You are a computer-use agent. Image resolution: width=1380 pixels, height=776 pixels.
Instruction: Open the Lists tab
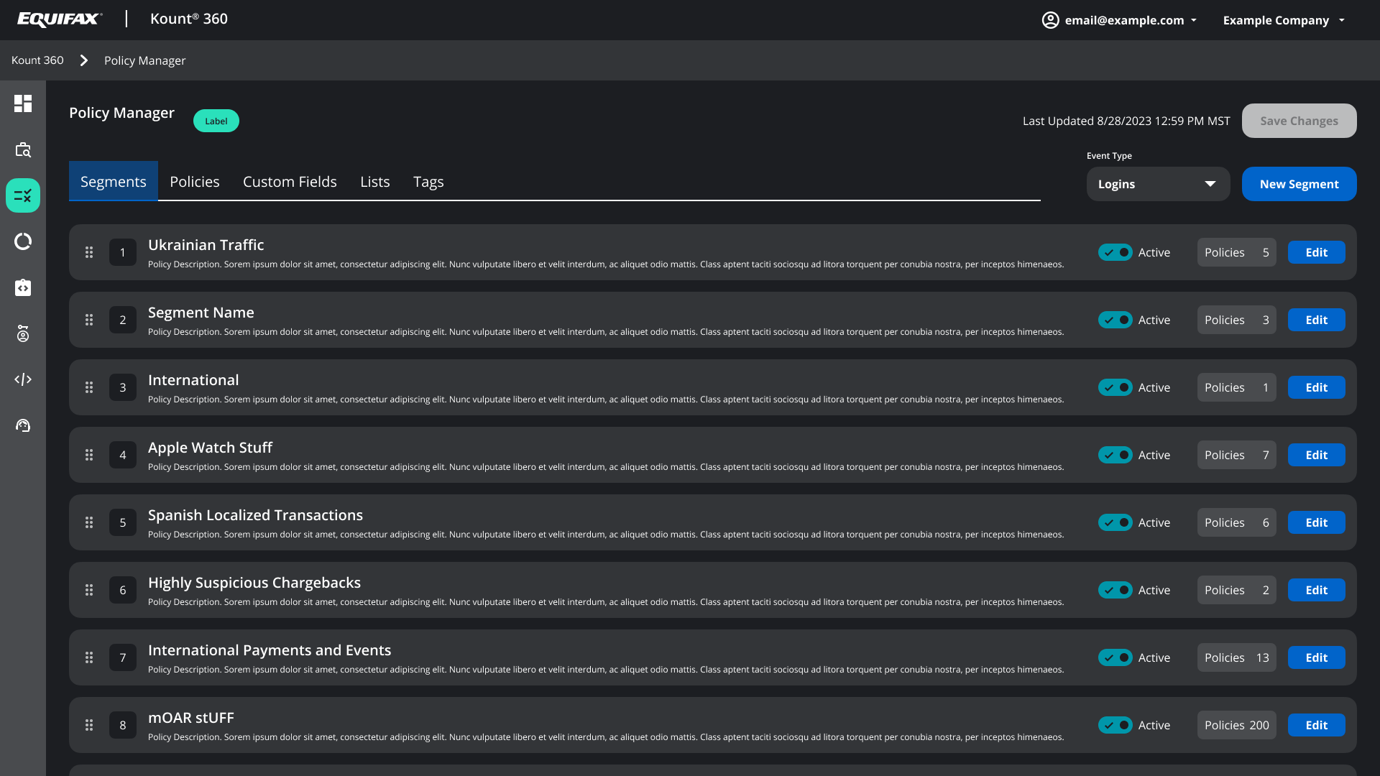click(375, 181)
